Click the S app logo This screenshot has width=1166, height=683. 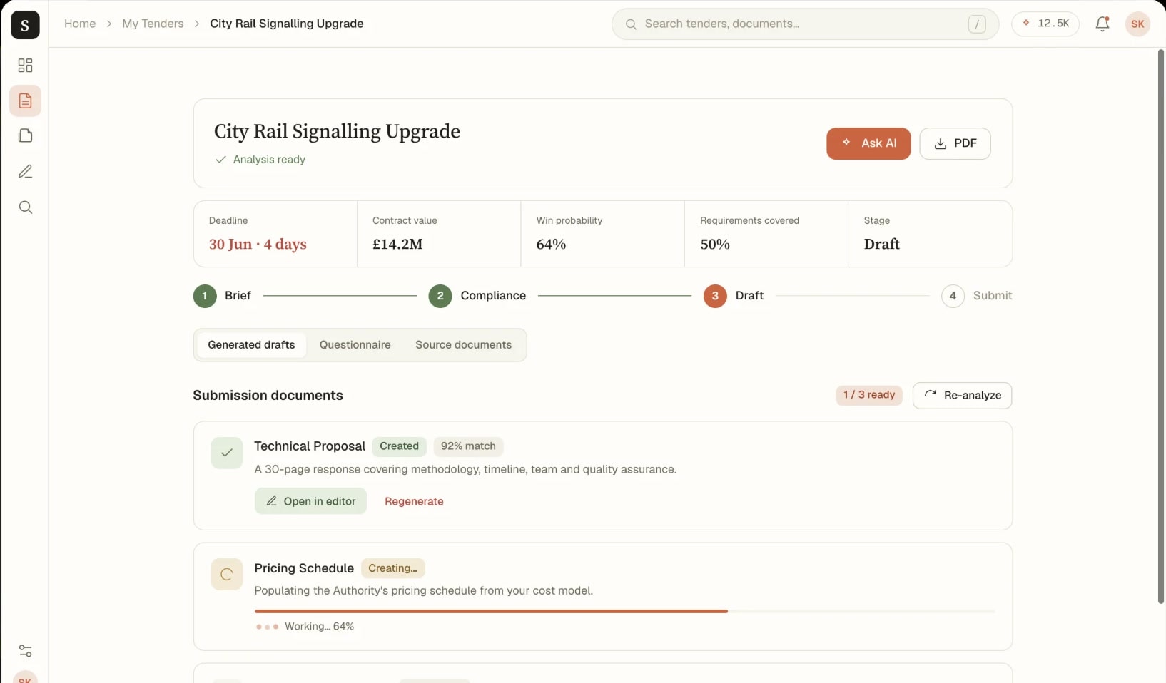pos(25,25)
